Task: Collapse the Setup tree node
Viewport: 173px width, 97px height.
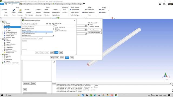Action: [x=1, y=22]
